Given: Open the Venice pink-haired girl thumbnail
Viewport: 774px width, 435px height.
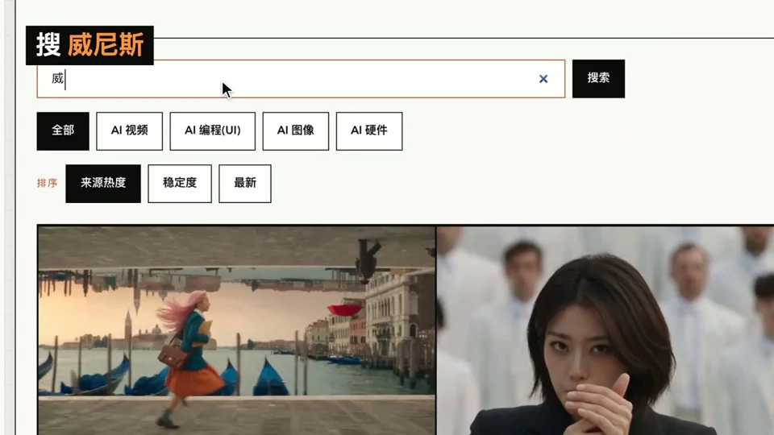Looking at the screenshot, I should click(236, 330).
